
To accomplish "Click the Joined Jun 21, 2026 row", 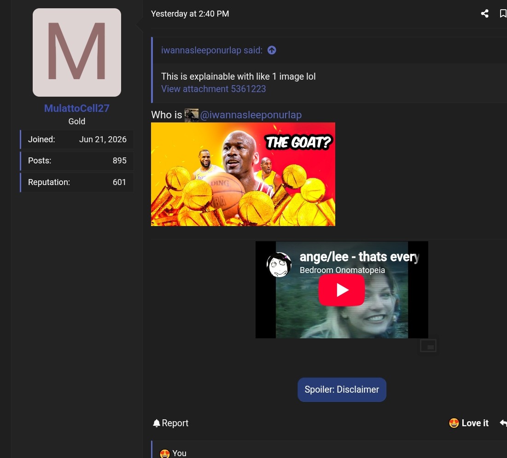I will 77,139.
